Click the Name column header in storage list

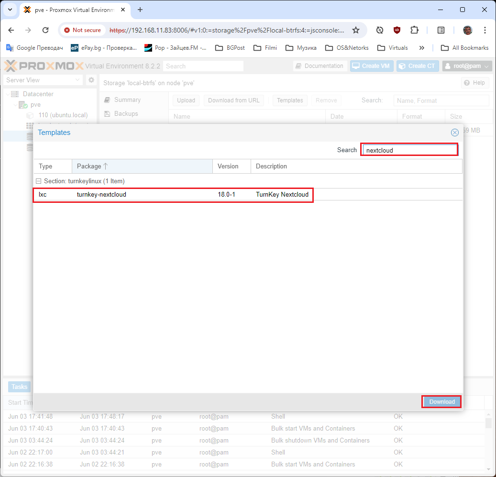point(247,116)
